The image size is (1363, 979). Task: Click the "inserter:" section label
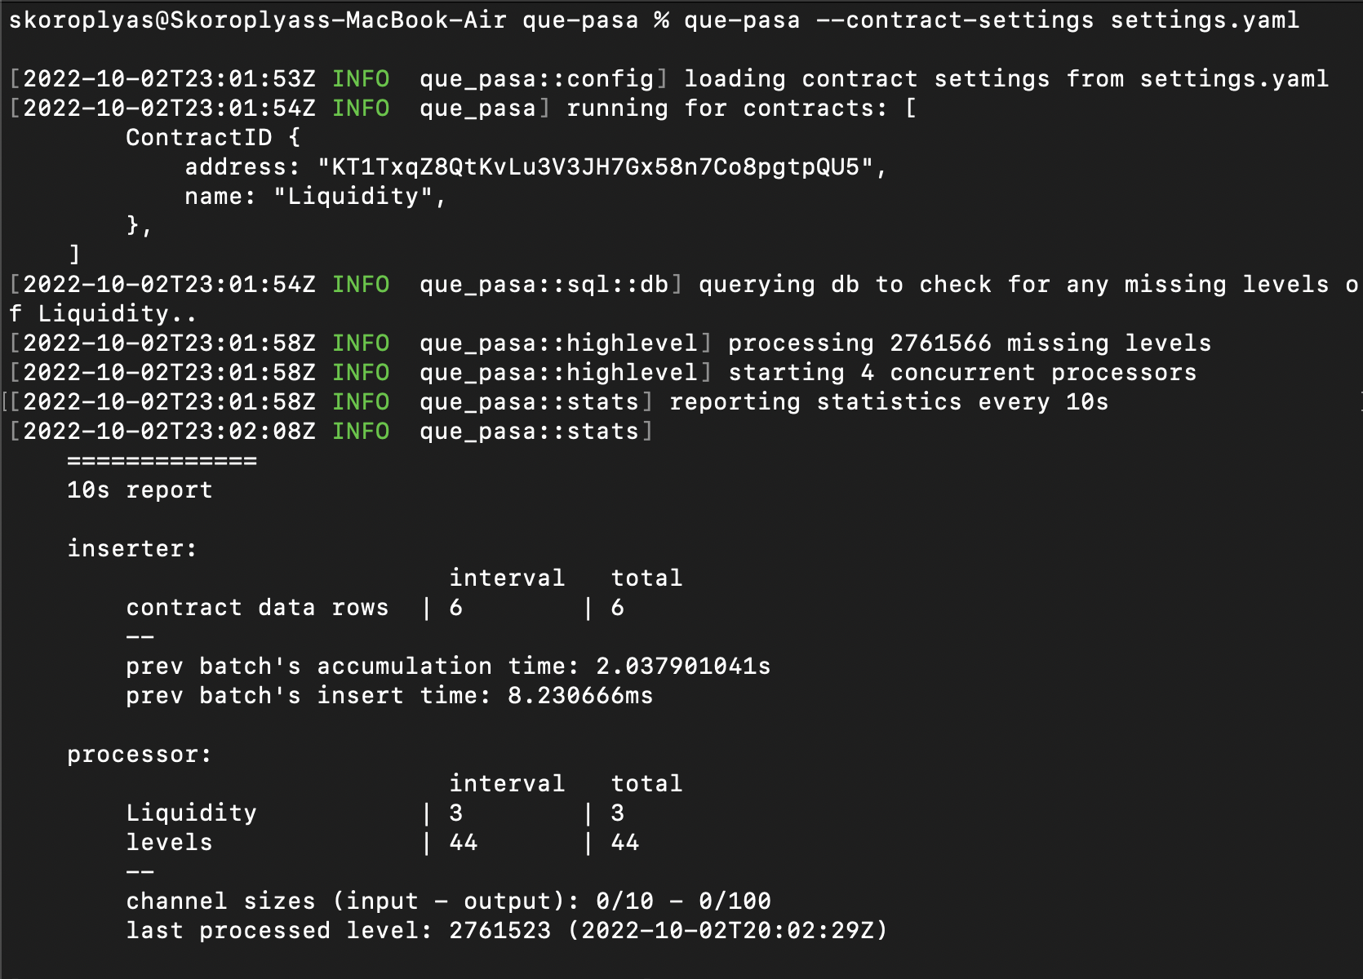click(132, 549)
